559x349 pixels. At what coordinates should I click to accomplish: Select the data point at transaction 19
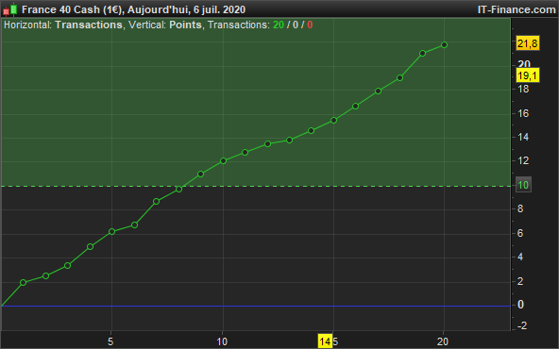click(422, 54)
